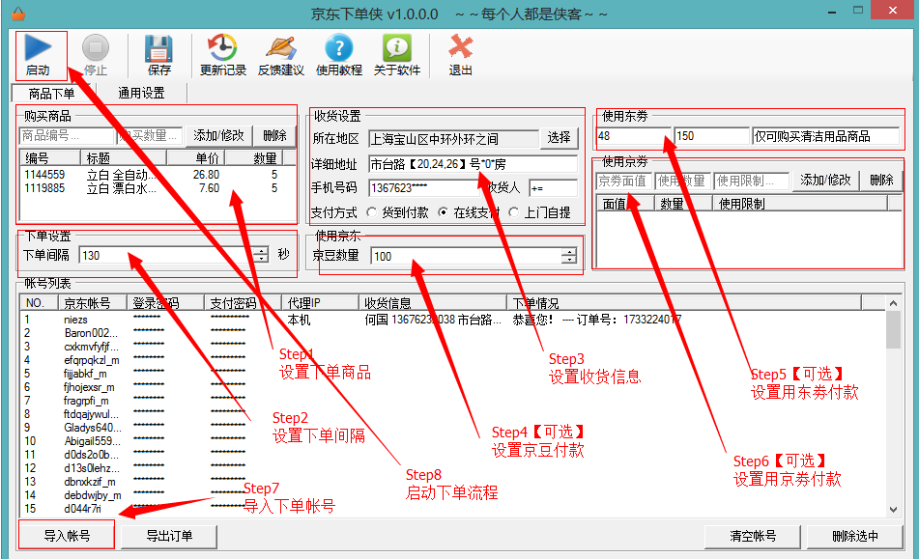This screenshot has height=559, width=919.
Task: Focus the 商品编号 input field
Action: 67,135
